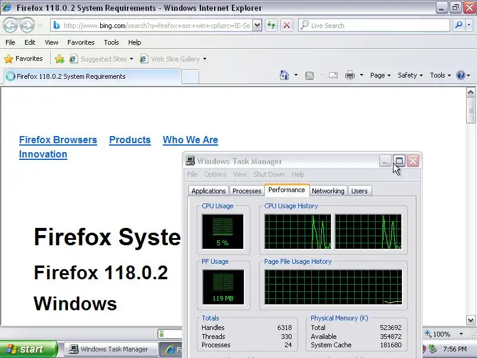Open Task Manager's View menu

[240, 174]
